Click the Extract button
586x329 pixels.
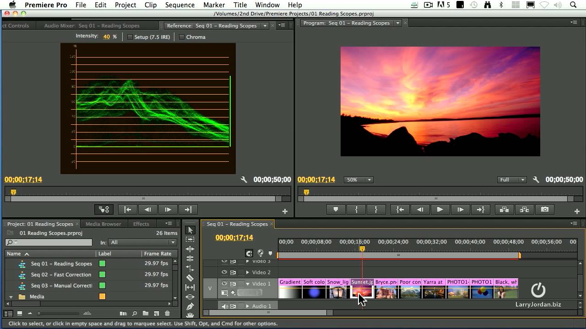pyautogui.click(x=525, y=209)
